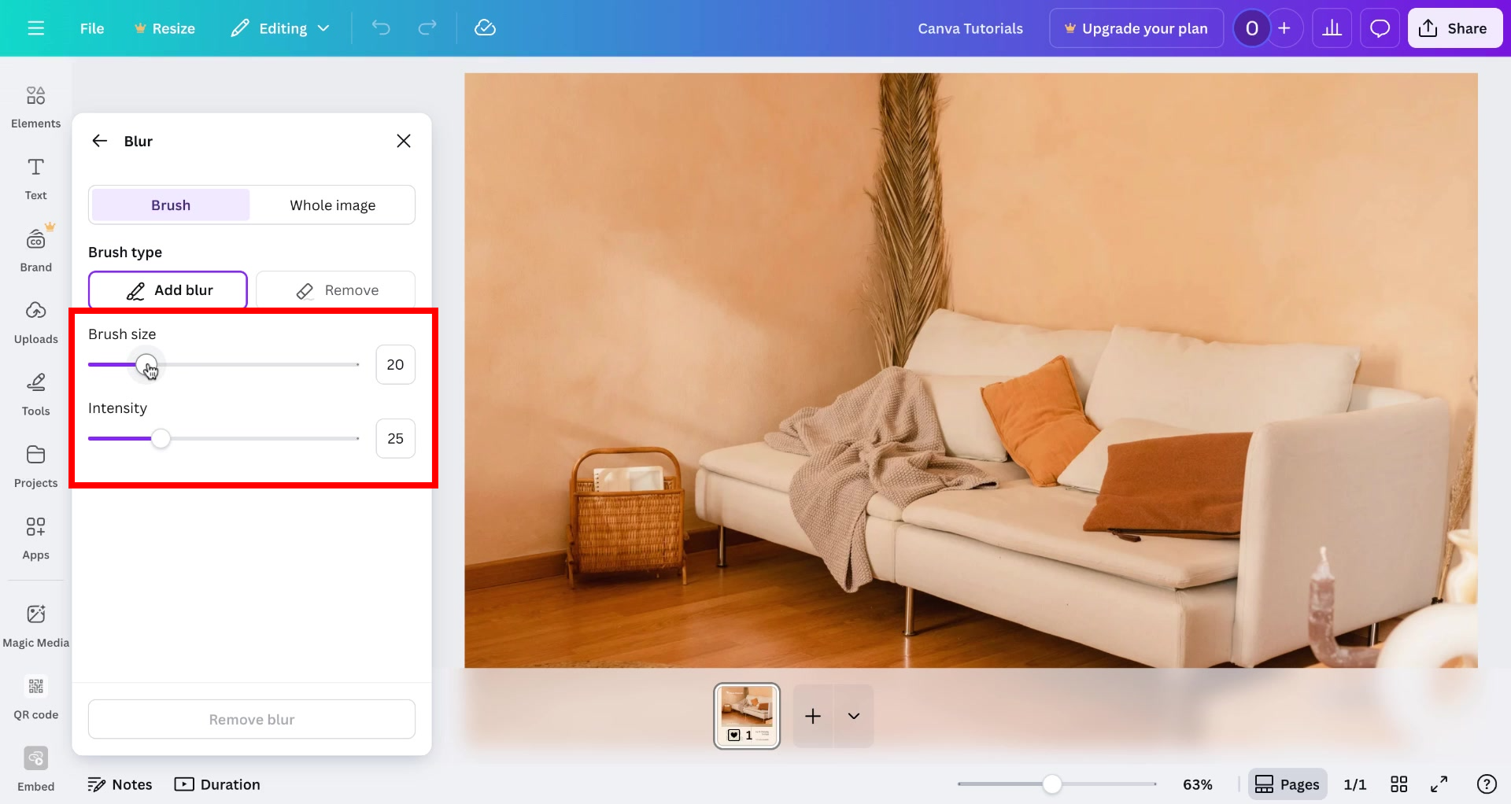
Task: Open the add page chevron dropdown
Action: click(854, 716)
